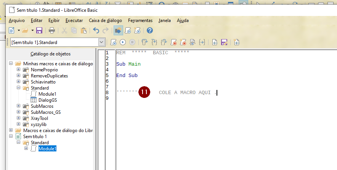The image size is (337, 170).
Task: Expand the xyzzylib library
Action: click(18, 124)
